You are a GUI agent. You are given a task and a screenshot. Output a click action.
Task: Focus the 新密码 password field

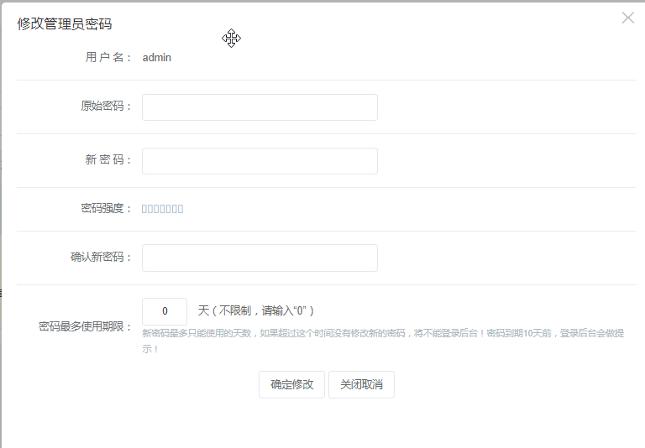(x=260, y=161)
